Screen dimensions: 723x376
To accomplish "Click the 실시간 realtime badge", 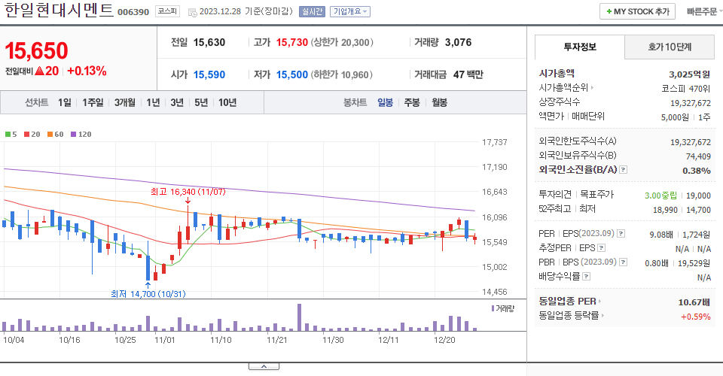I will click(x=312, y=11).
